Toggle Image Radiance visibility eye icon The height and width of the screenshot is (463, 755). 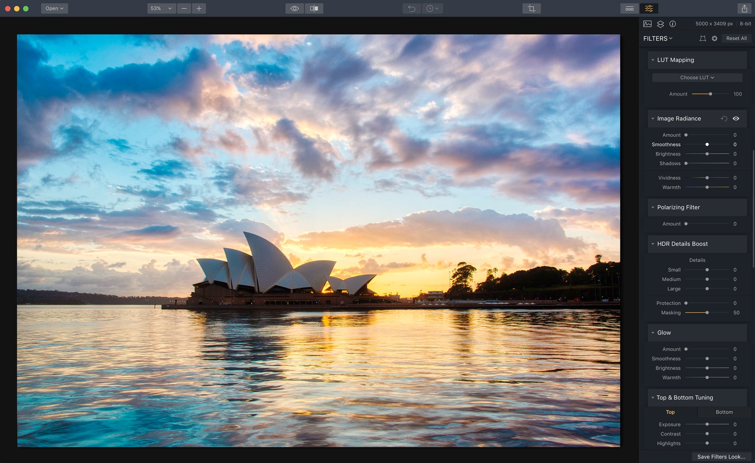point(735,118)
